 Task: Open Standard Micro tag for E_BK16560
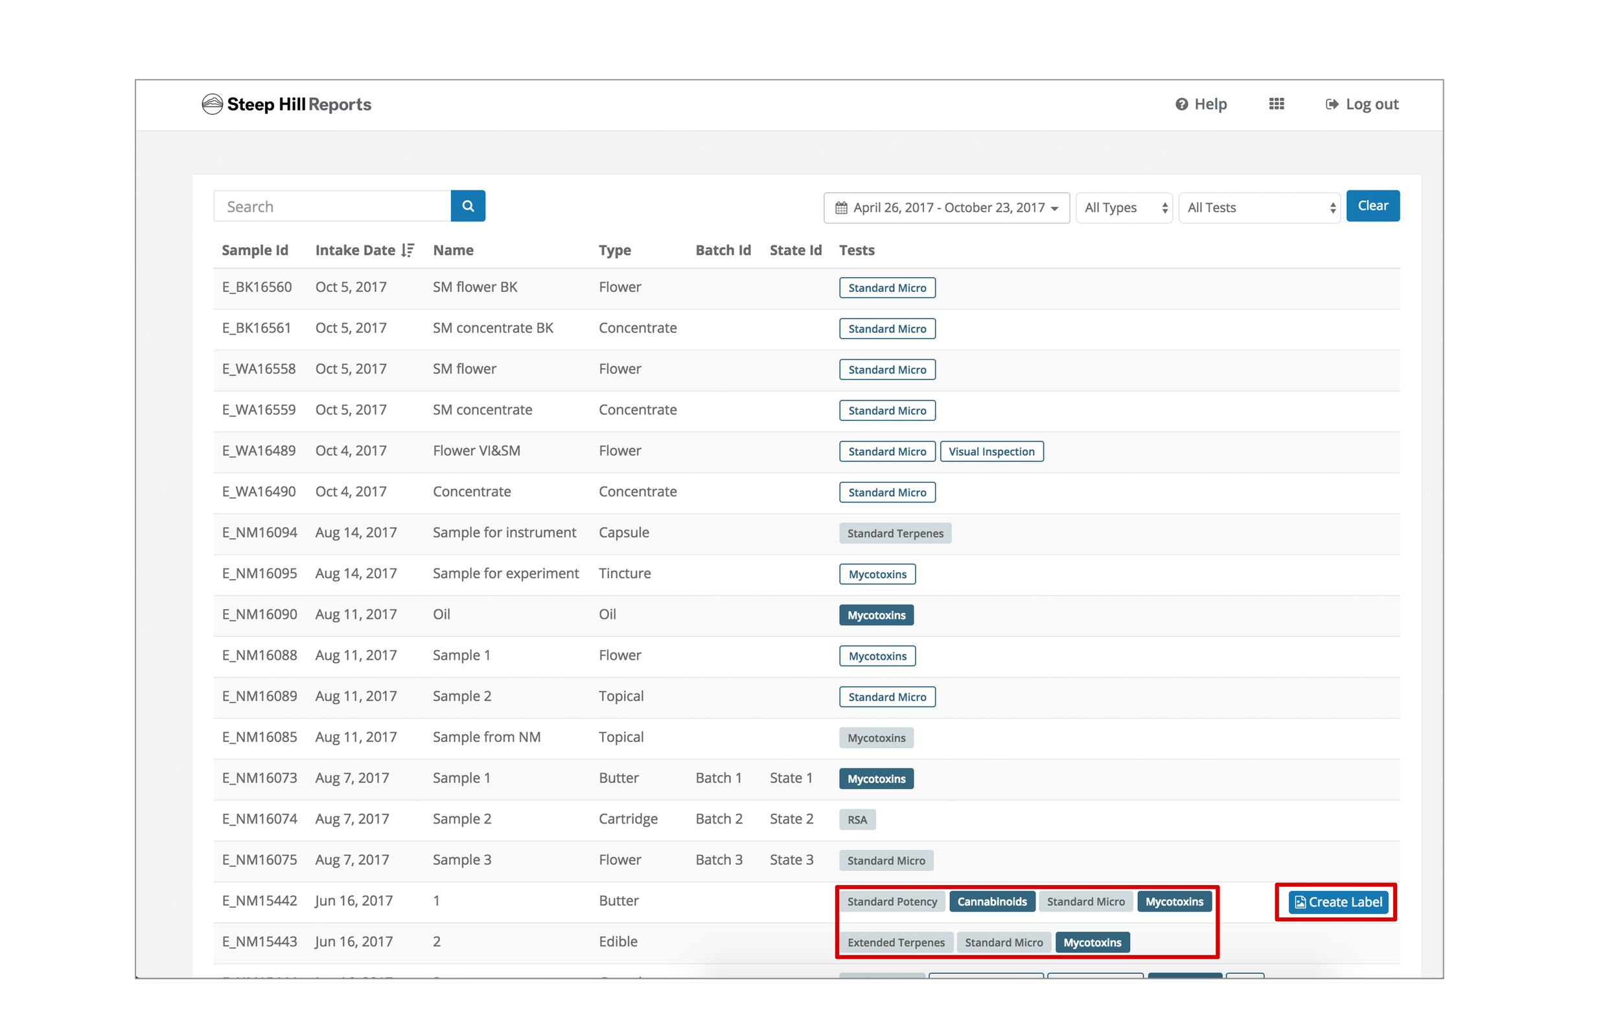pyautogui.click(x=886, y=287)
